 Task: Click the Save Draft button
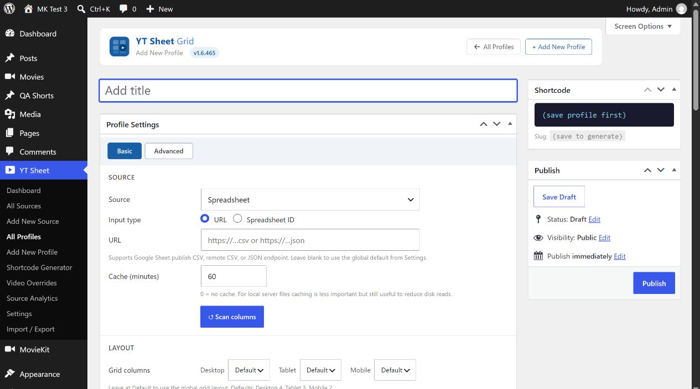coord(559,197)
